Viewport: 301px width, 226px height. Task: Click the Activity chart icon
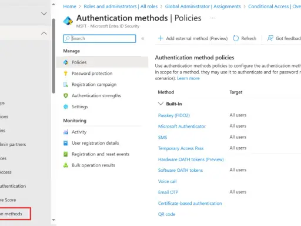click(66, 132)
